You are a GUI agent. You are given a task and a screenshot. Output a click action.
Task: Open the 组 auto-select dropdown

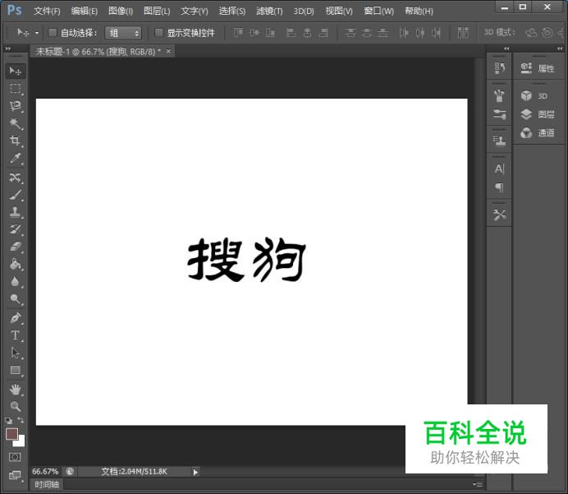(123, 33)
